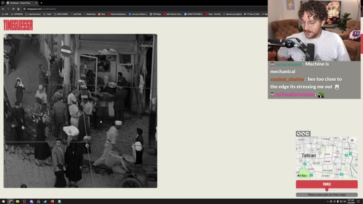
Task: Click the first map control icon
Action: (x=299, y=134)
